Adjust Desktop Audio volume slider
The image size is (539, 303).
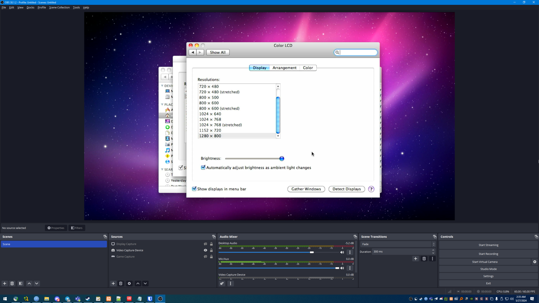click(312, 252)
